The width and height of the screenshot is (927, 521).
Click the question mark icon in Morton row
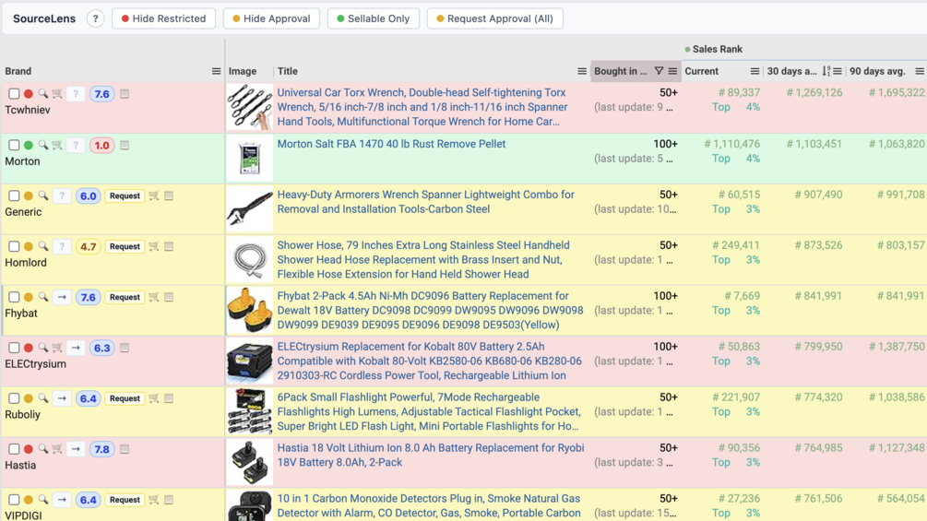(76, 146)
